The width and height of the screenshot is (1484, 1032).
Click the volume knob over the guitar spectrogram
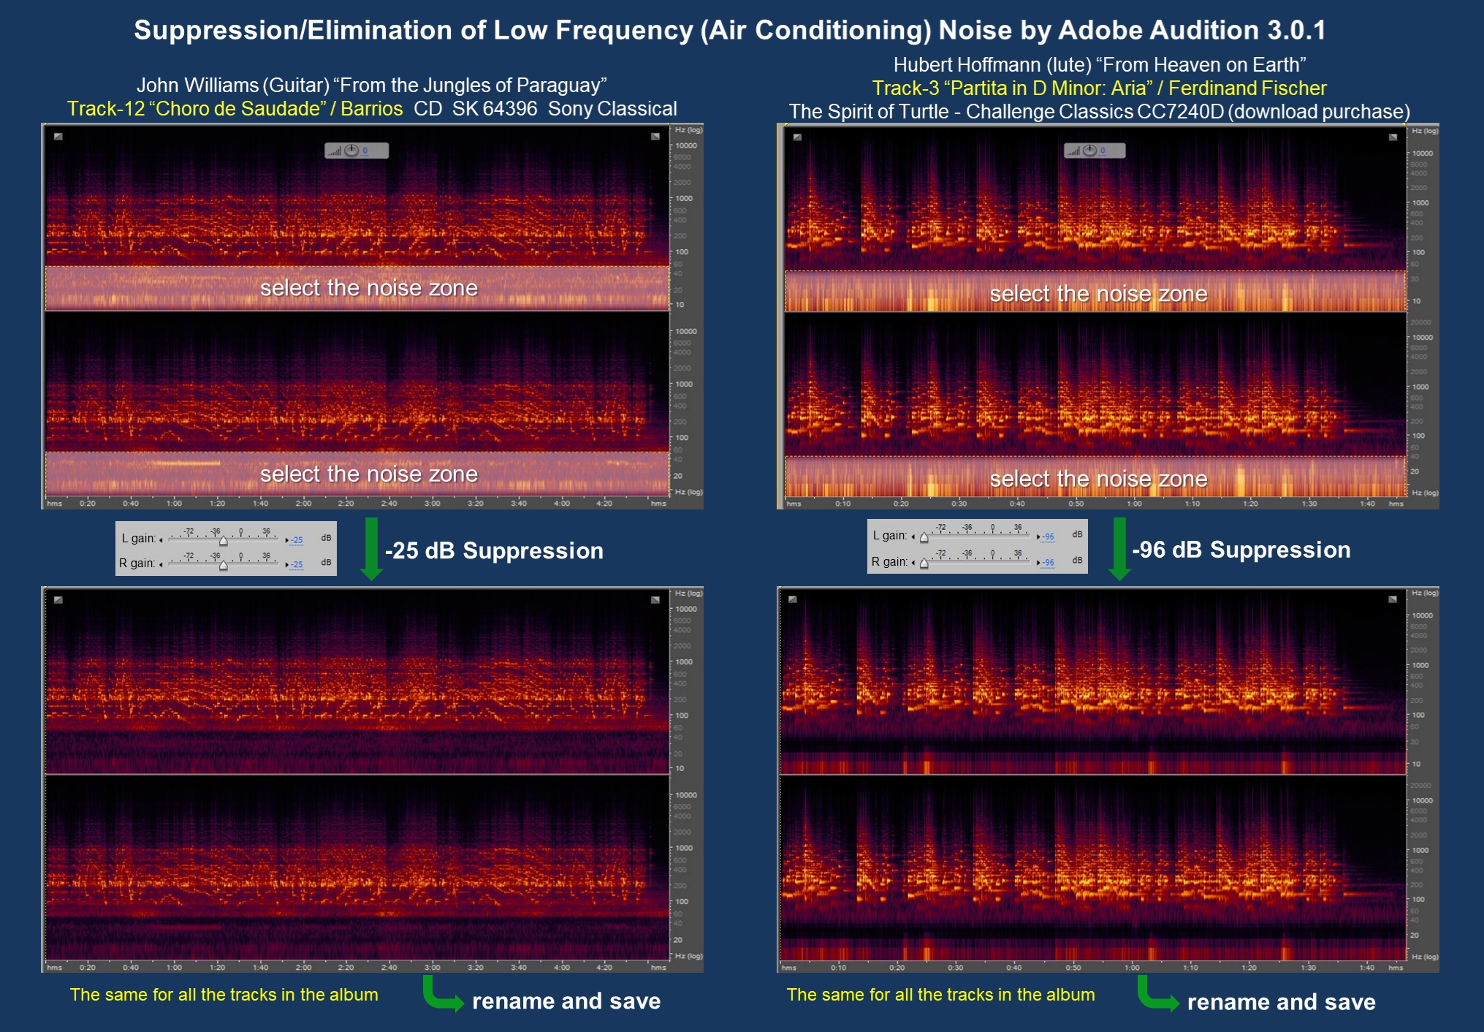click(x=351, y=151)
